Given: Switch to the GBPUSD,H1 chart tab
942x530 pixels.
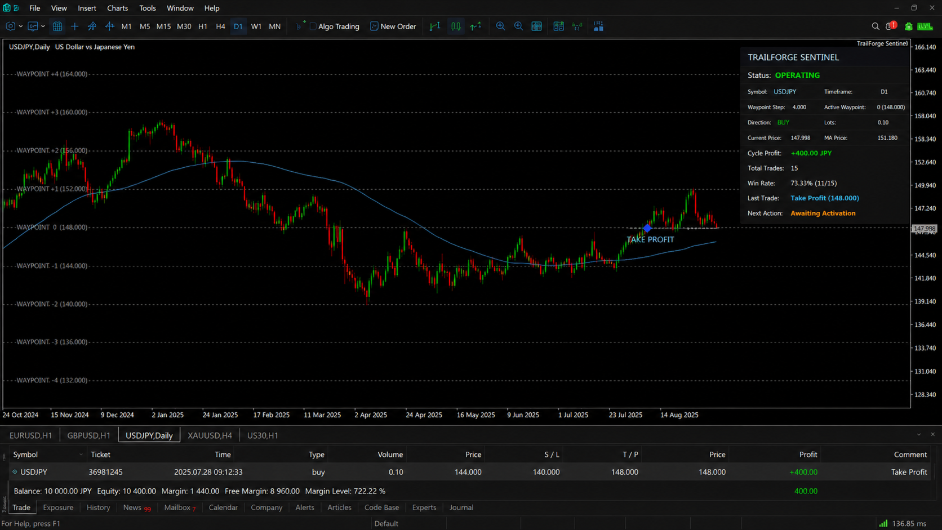Looking at the screenshot, I should point(88,435).
